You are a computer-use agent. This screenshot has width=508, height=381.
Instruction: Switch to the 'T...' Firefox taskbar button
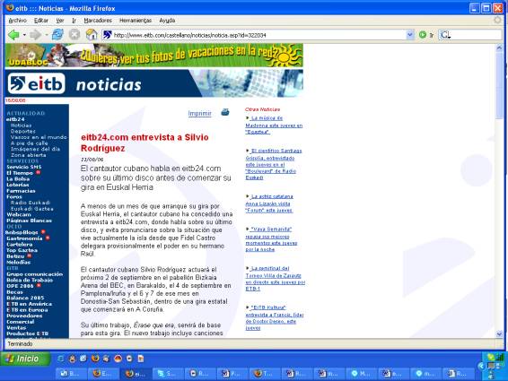click(x=264, y=374)
